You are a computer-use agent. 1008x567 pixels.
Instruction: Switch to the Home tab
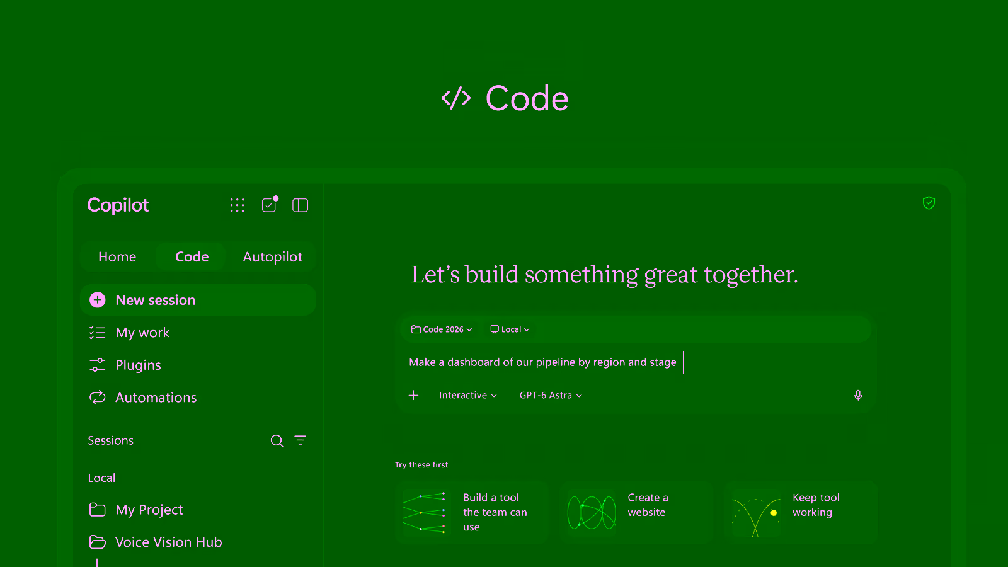click(117, 257)
